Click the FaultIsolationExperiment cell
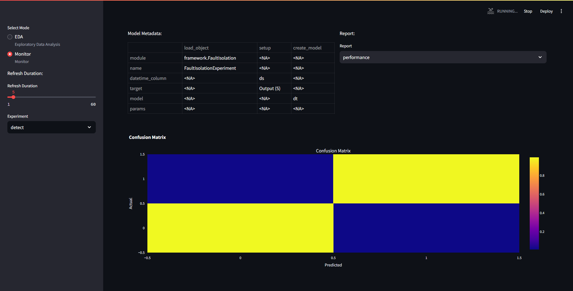The image size is (573, 291). (x=220, y=68)
